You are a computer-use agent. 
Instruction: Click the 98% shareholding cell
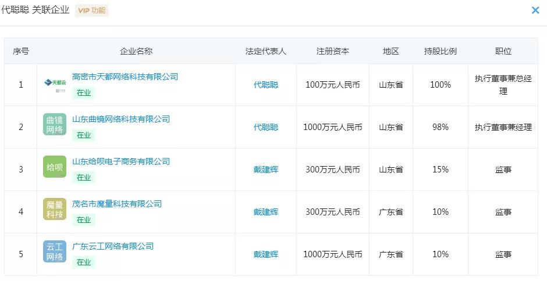pyautogui.click(x=441, y=128)
